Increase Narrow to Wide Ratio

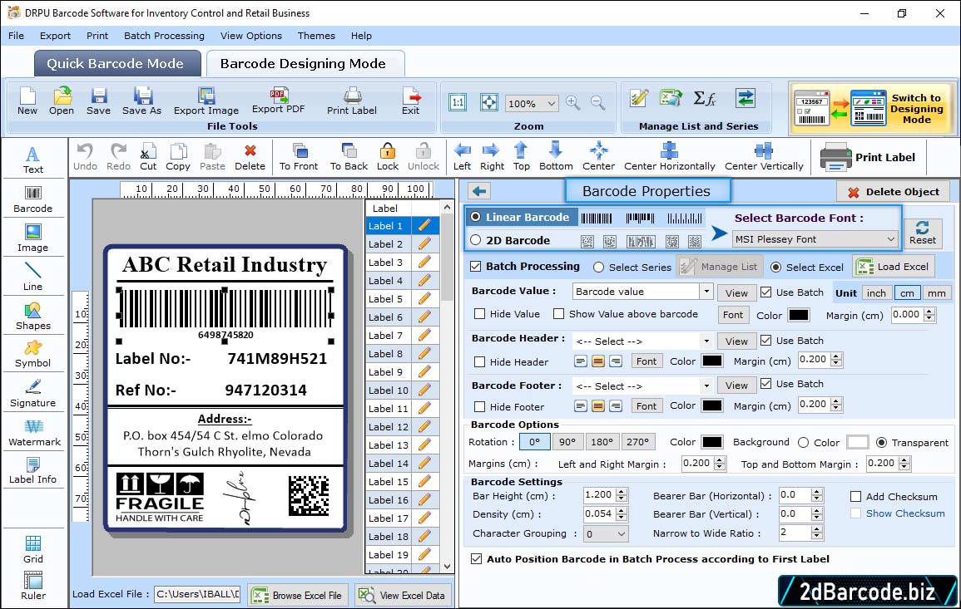(816, 529)
